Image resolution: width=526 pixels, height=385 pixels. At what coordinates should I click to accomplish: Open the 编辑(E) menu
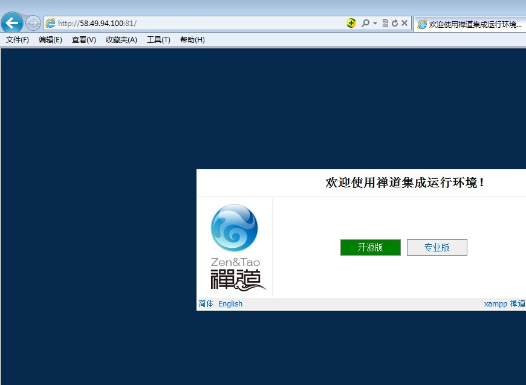(50, 40)
